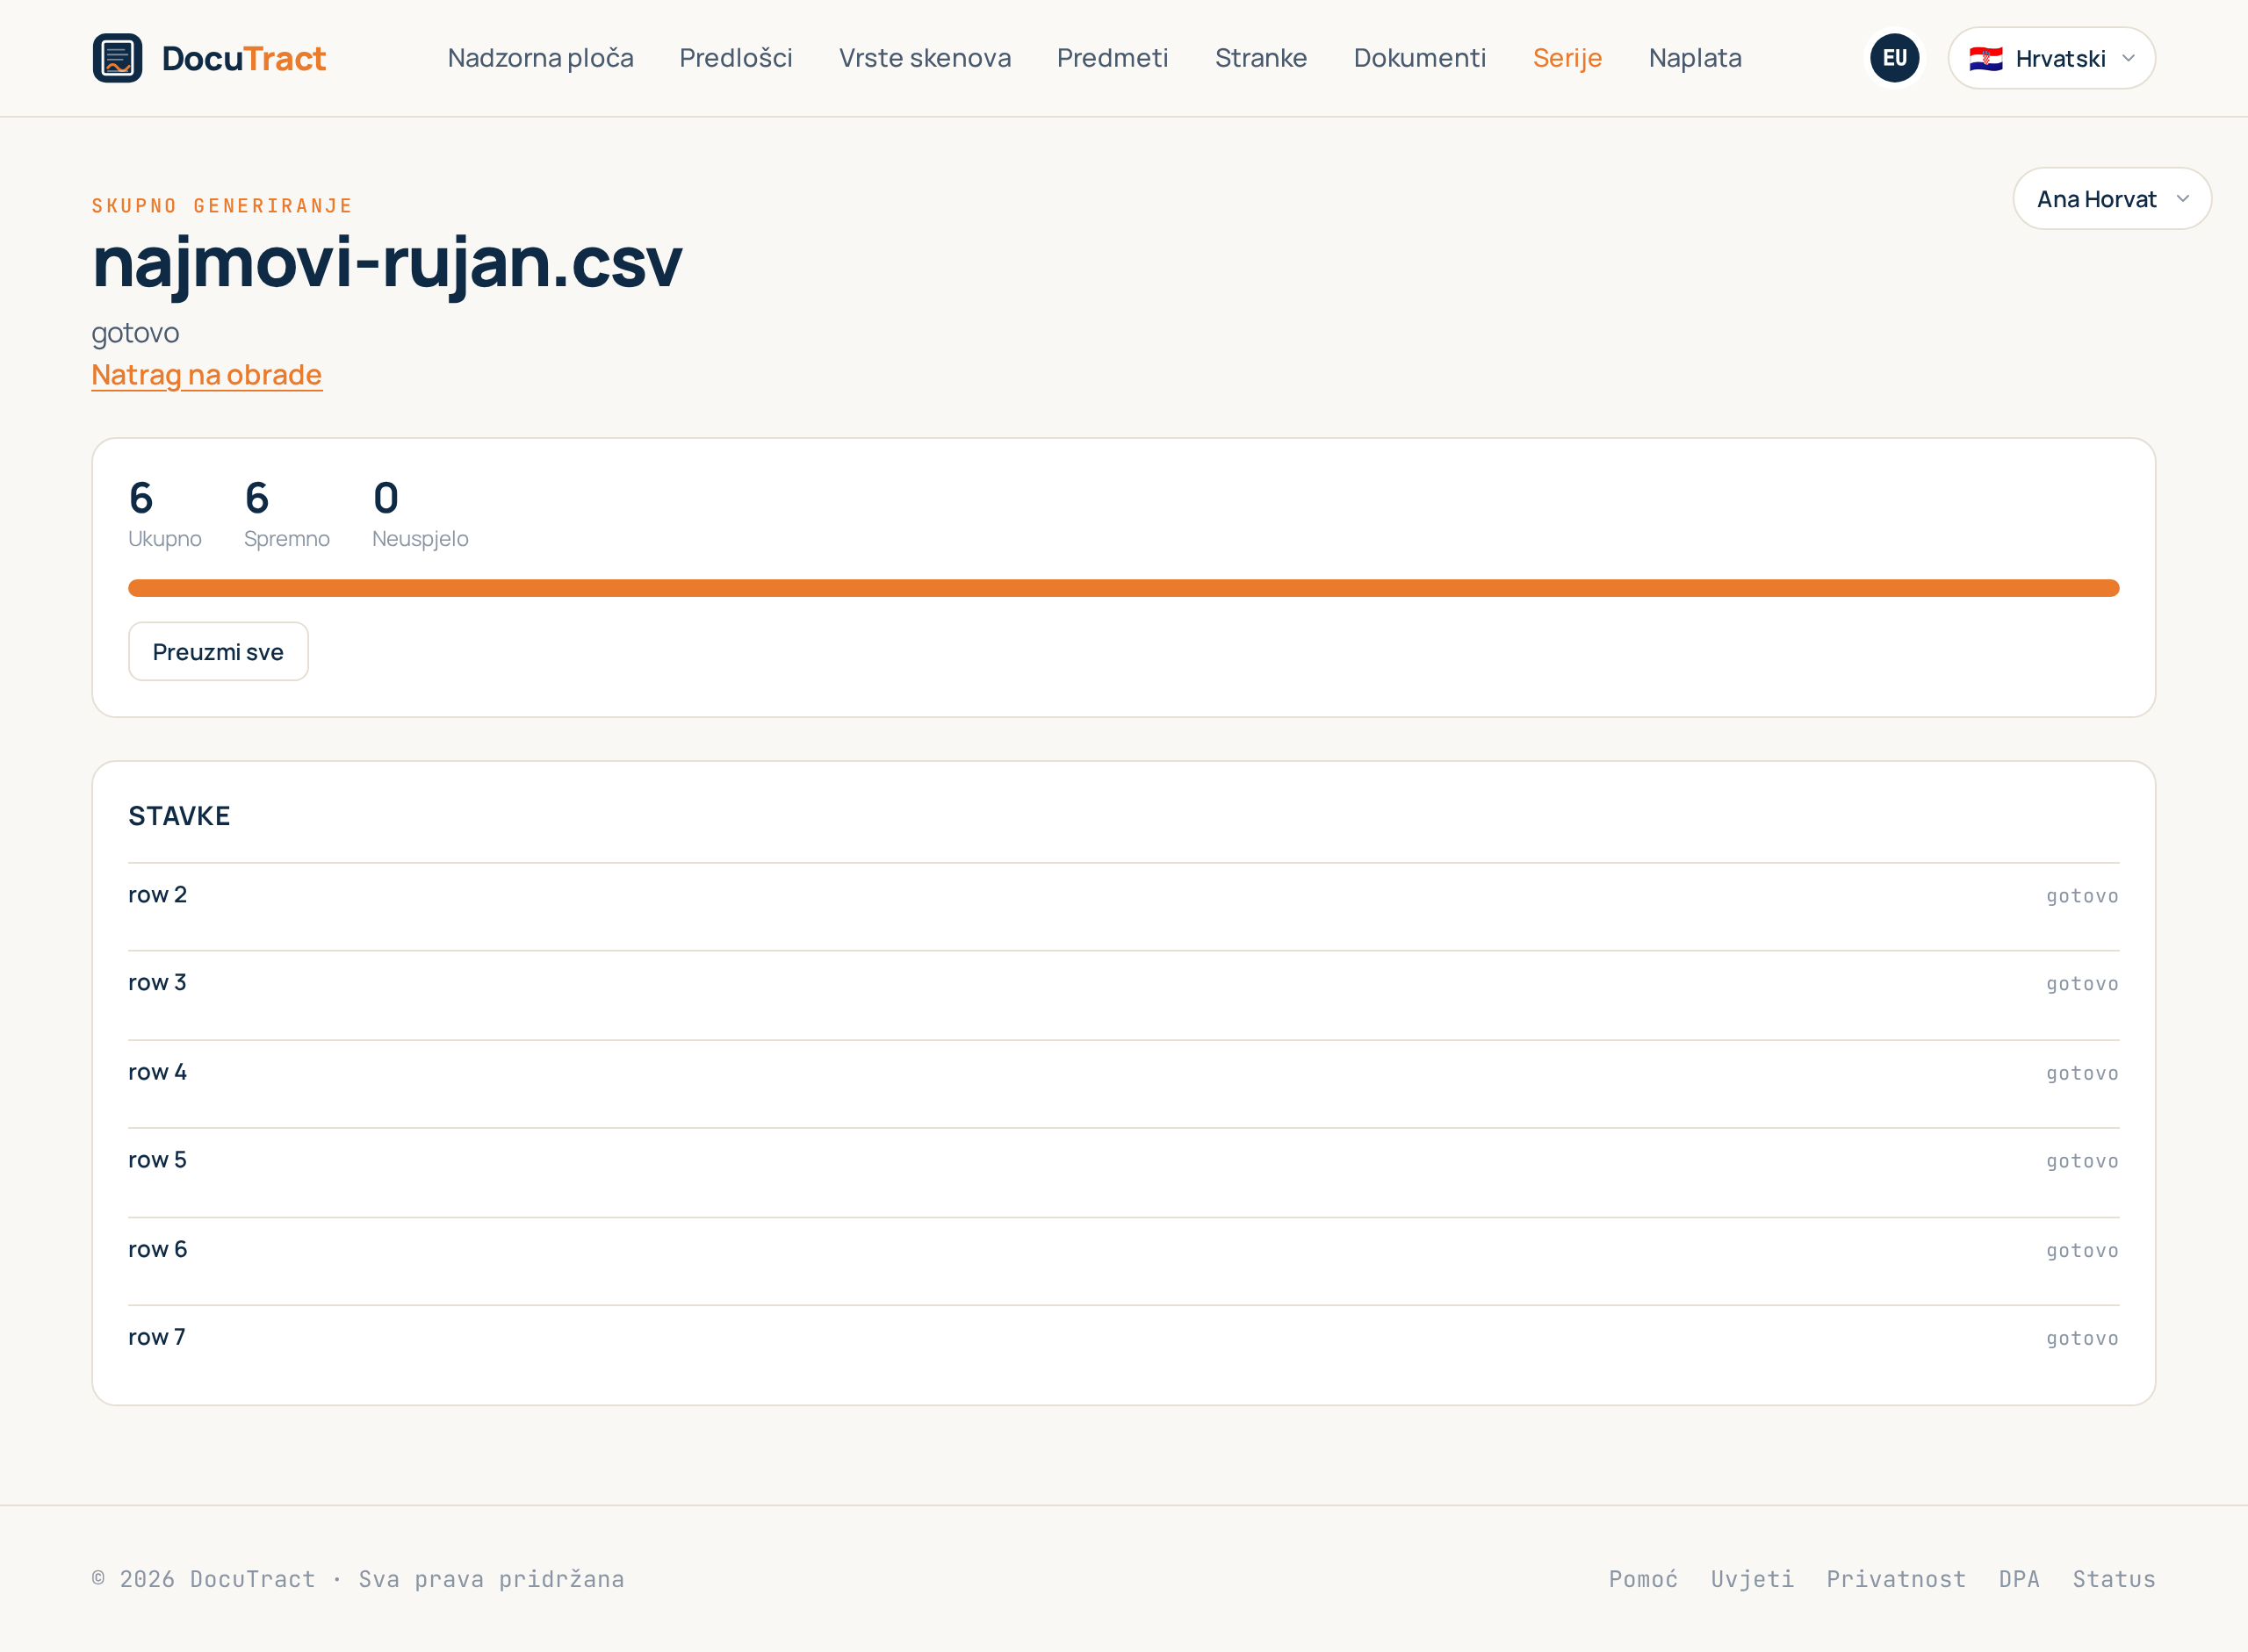
Task: Click the DocuTract brand name
Action: (x=244, y=58)
